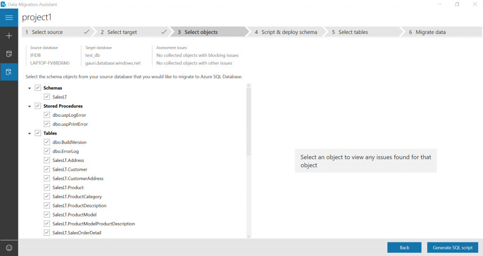The image size is (483, 256).
Task: Click 'No collected objects with blocking issues'
Action: (x=198, y=56)
